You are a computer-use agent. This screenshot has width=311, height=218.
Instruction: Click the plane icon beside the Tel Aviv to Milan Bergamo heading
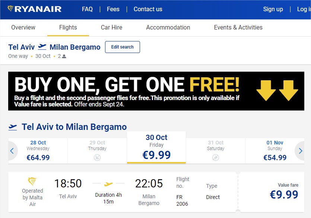coord(13,127)
